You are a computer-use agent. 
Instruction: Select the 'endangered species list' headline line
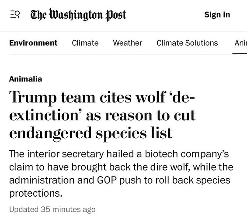click(91, 133)
